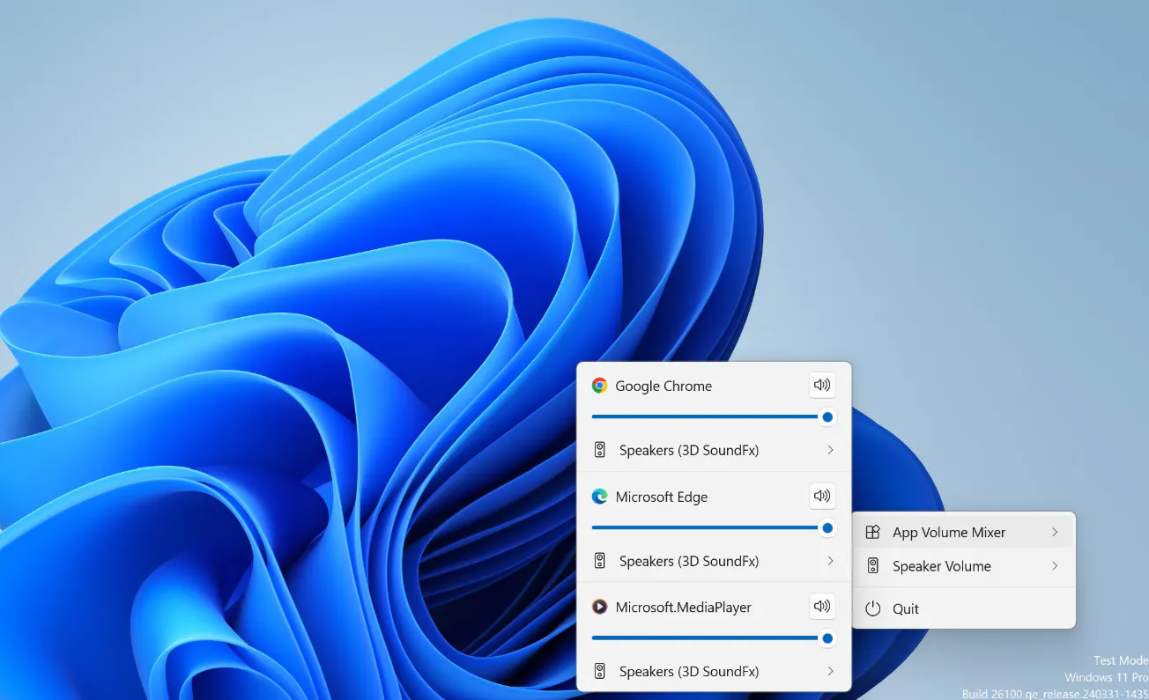Expand output device chevron for Microsoft Edge
This screenshot has height=700, width=1149.
pyautogui.click(x=830, y=561)
